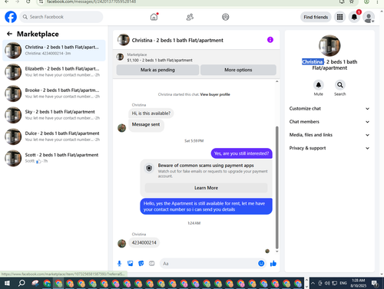Open the notifications bell
Image resolution: width=384 pixels, height=289 pixels.
[x=354, y=17]
